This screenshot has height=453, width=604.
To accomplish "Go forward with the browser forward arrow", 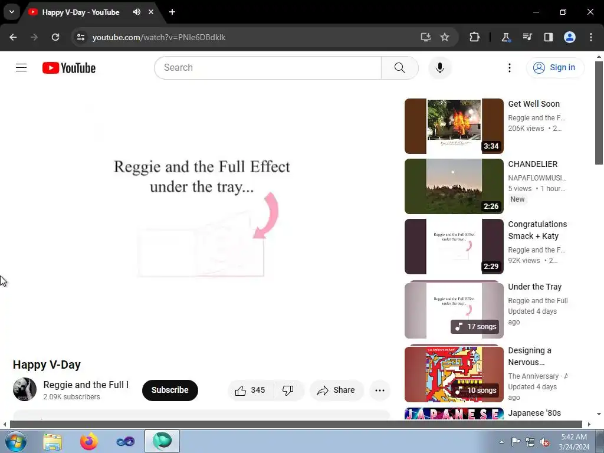I will pyautogui.click(x=34, y=37).
